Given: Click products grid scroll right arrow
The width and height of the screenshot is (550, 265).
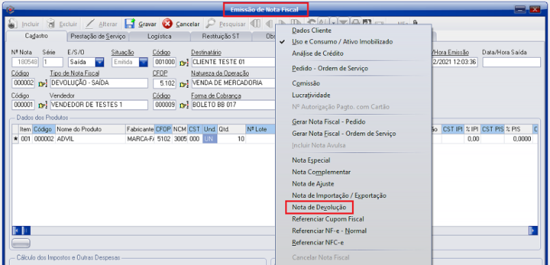Looking at the screenshot, I should [533, 231].
